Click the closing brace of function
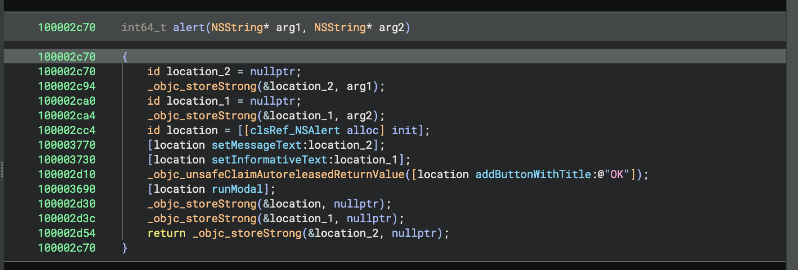The image size is (798, 270). [125, 248]
